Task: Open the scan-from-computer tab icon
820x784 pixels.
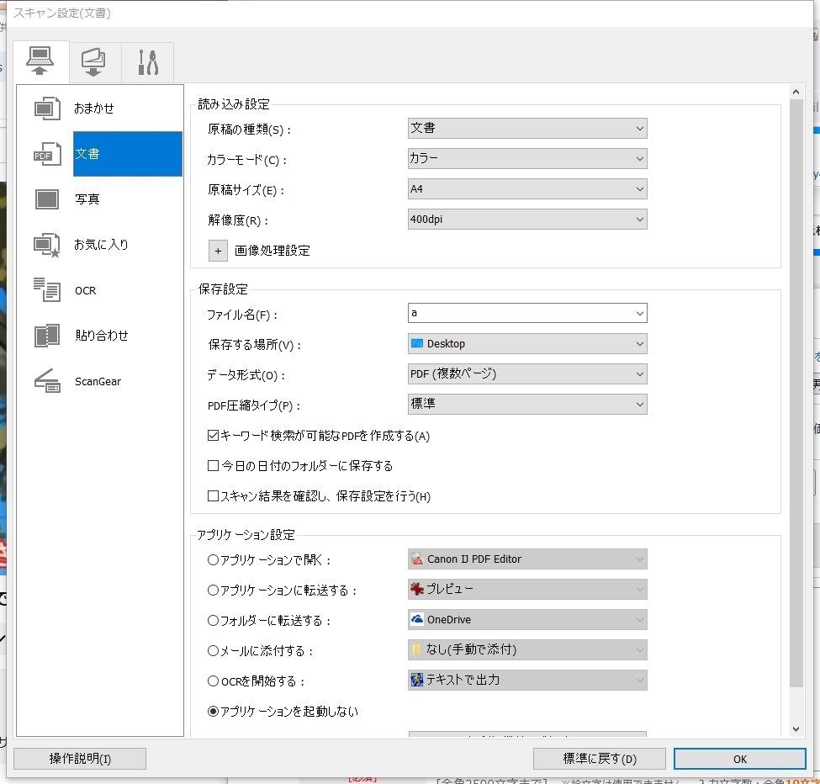Action: tap(40, 61)
